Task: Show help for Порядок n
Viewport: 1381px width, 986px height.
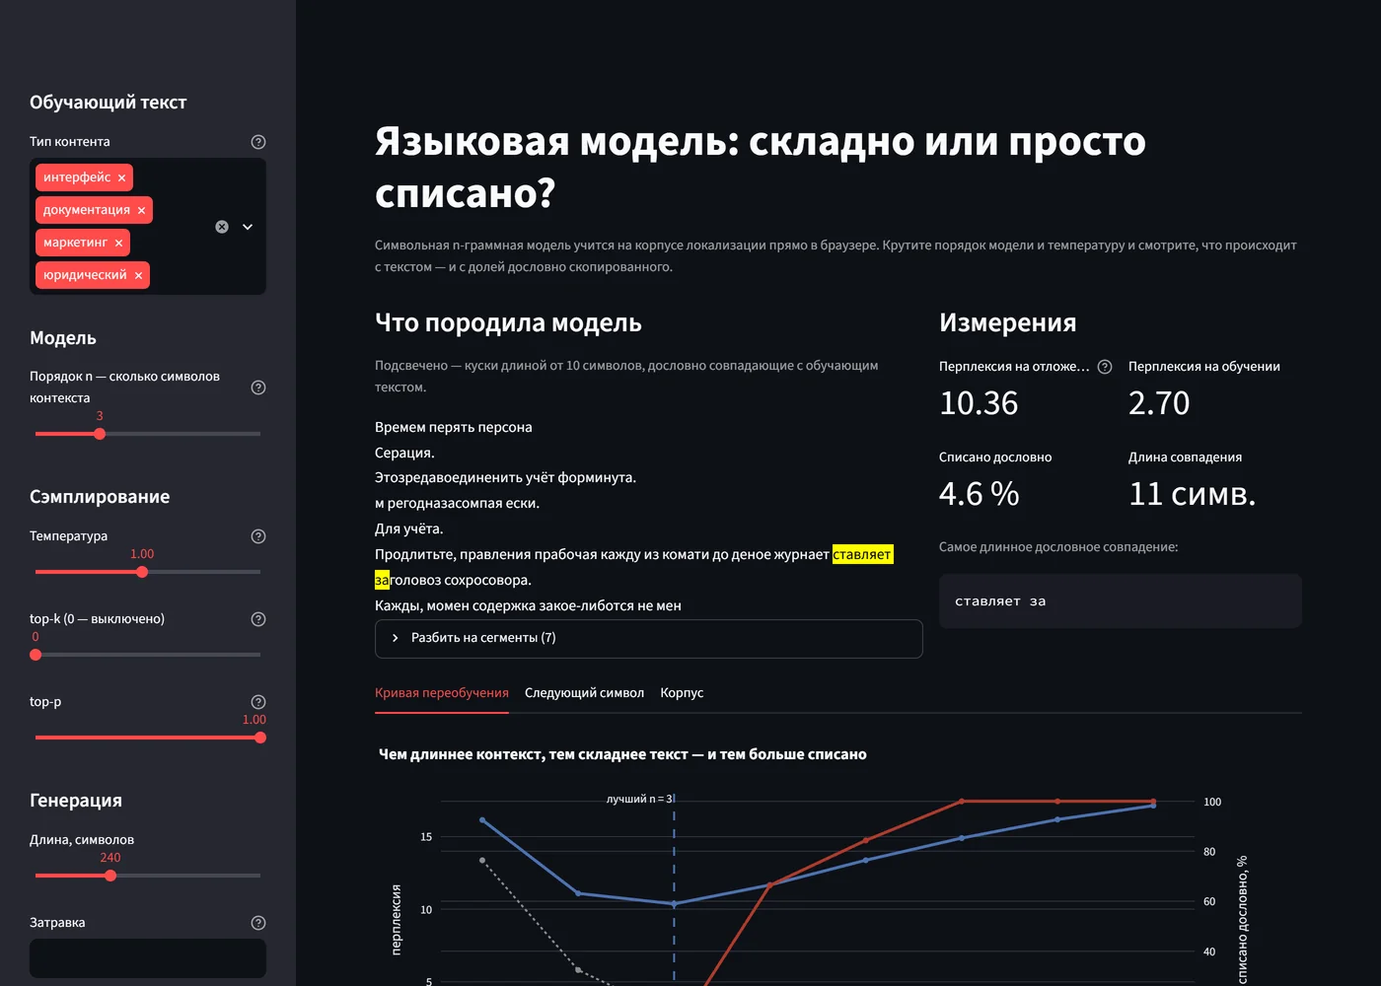Action: pos(258,387)
